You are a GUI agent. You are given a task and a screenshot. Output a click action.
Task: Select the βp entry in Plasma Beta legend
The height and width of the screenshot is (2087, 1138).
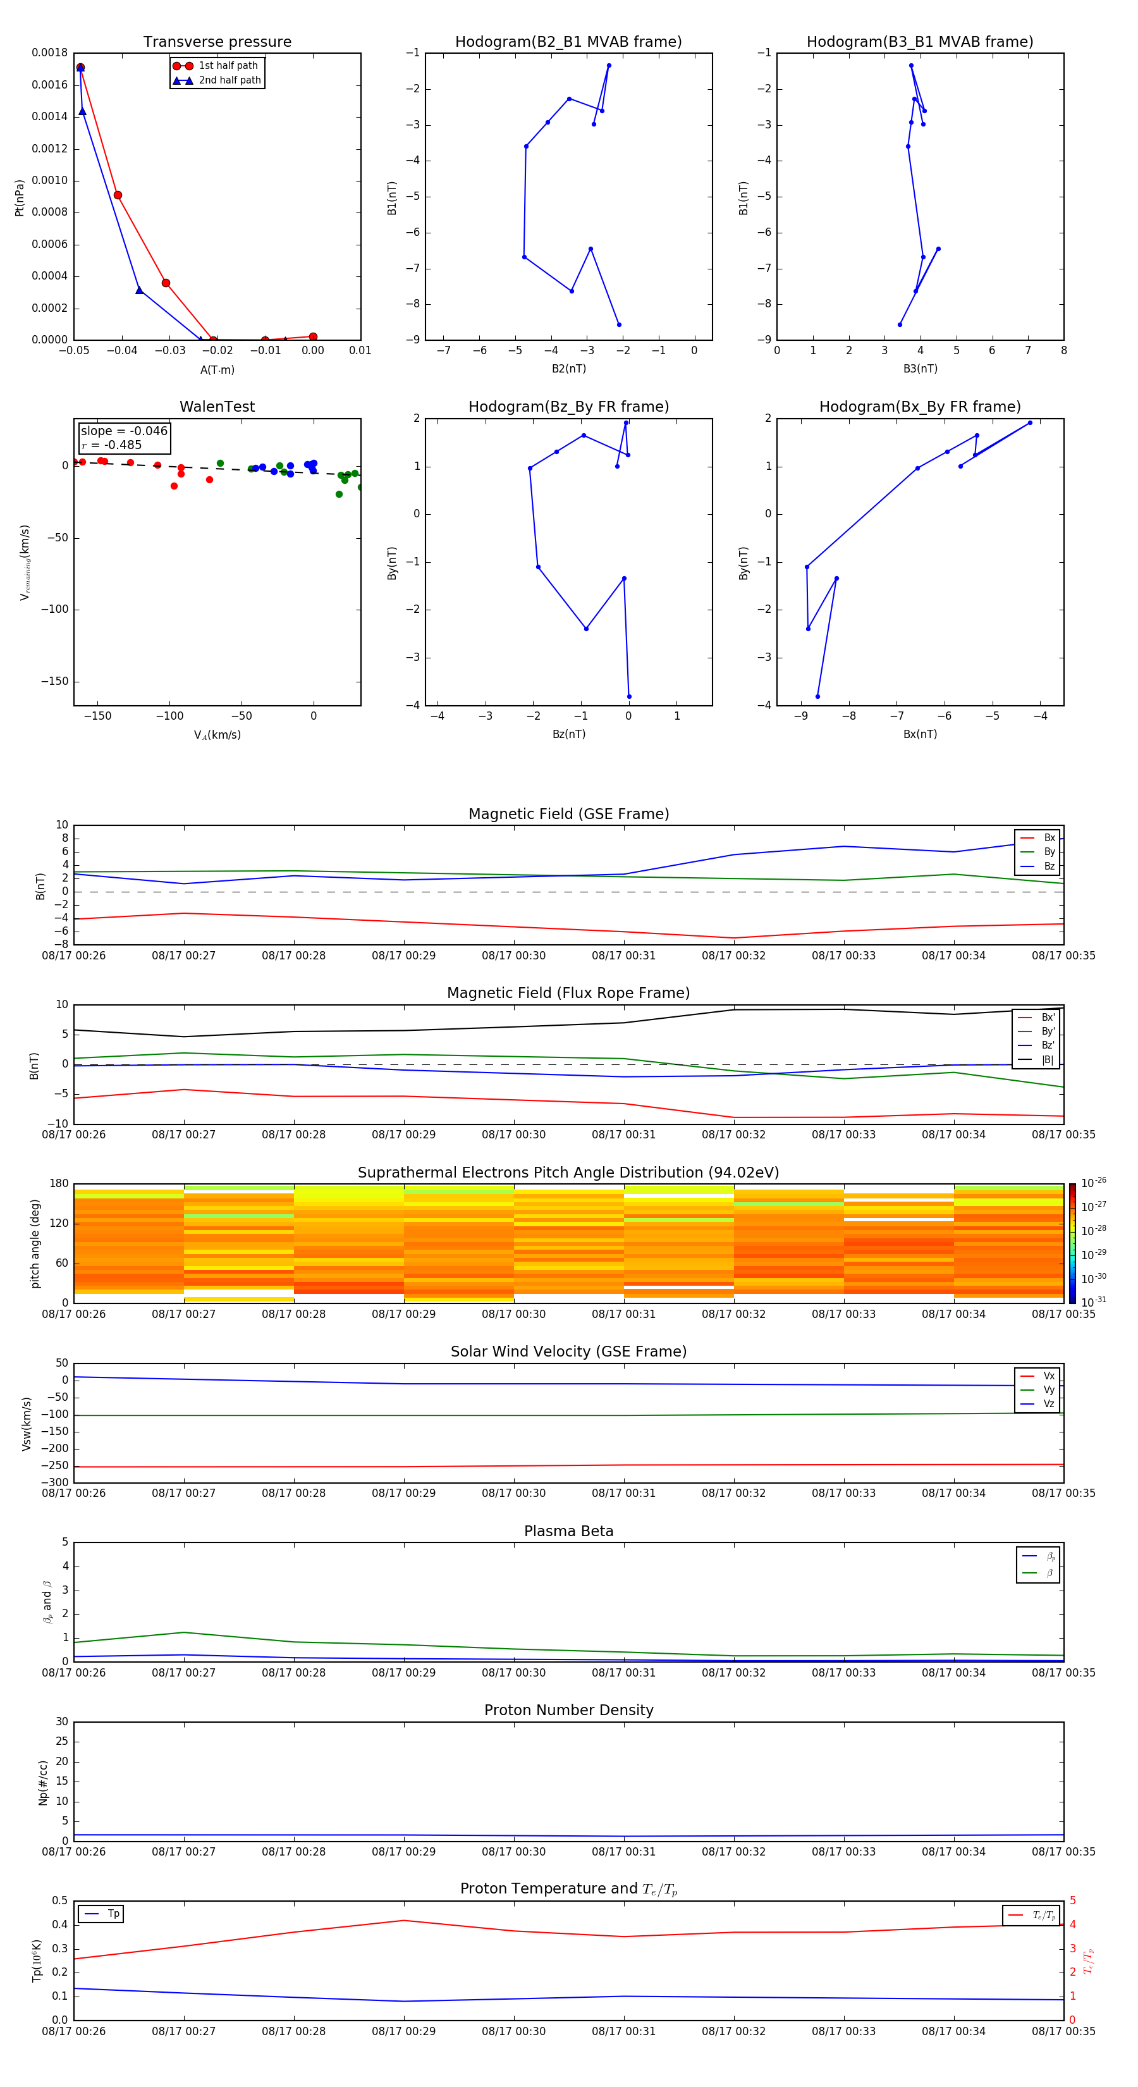(x=1038, y=1556)
